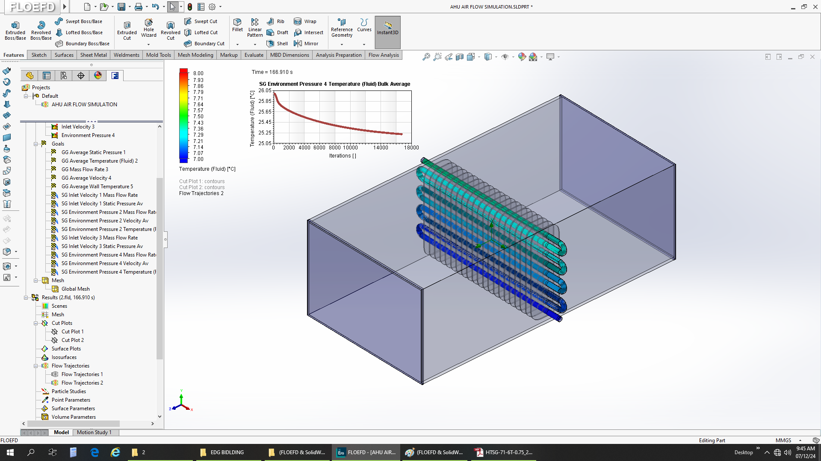This screenshot has width=821, height=461.
Task: Click the Mirror feature icon
Action: click(298, 44)
